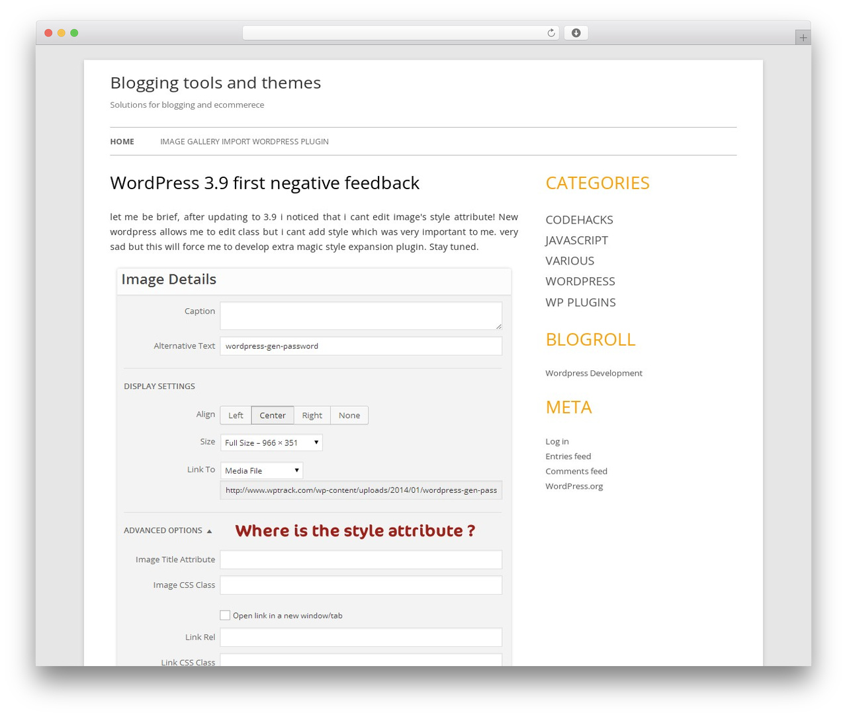Screen dimensions: 847x717
Task: Click the META sidebar heading
Action: (x=568, y=407)
